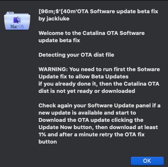168x167 pixels.
Task: Click the word "WARNING:" in the message
Action: (x=53, y=69)
